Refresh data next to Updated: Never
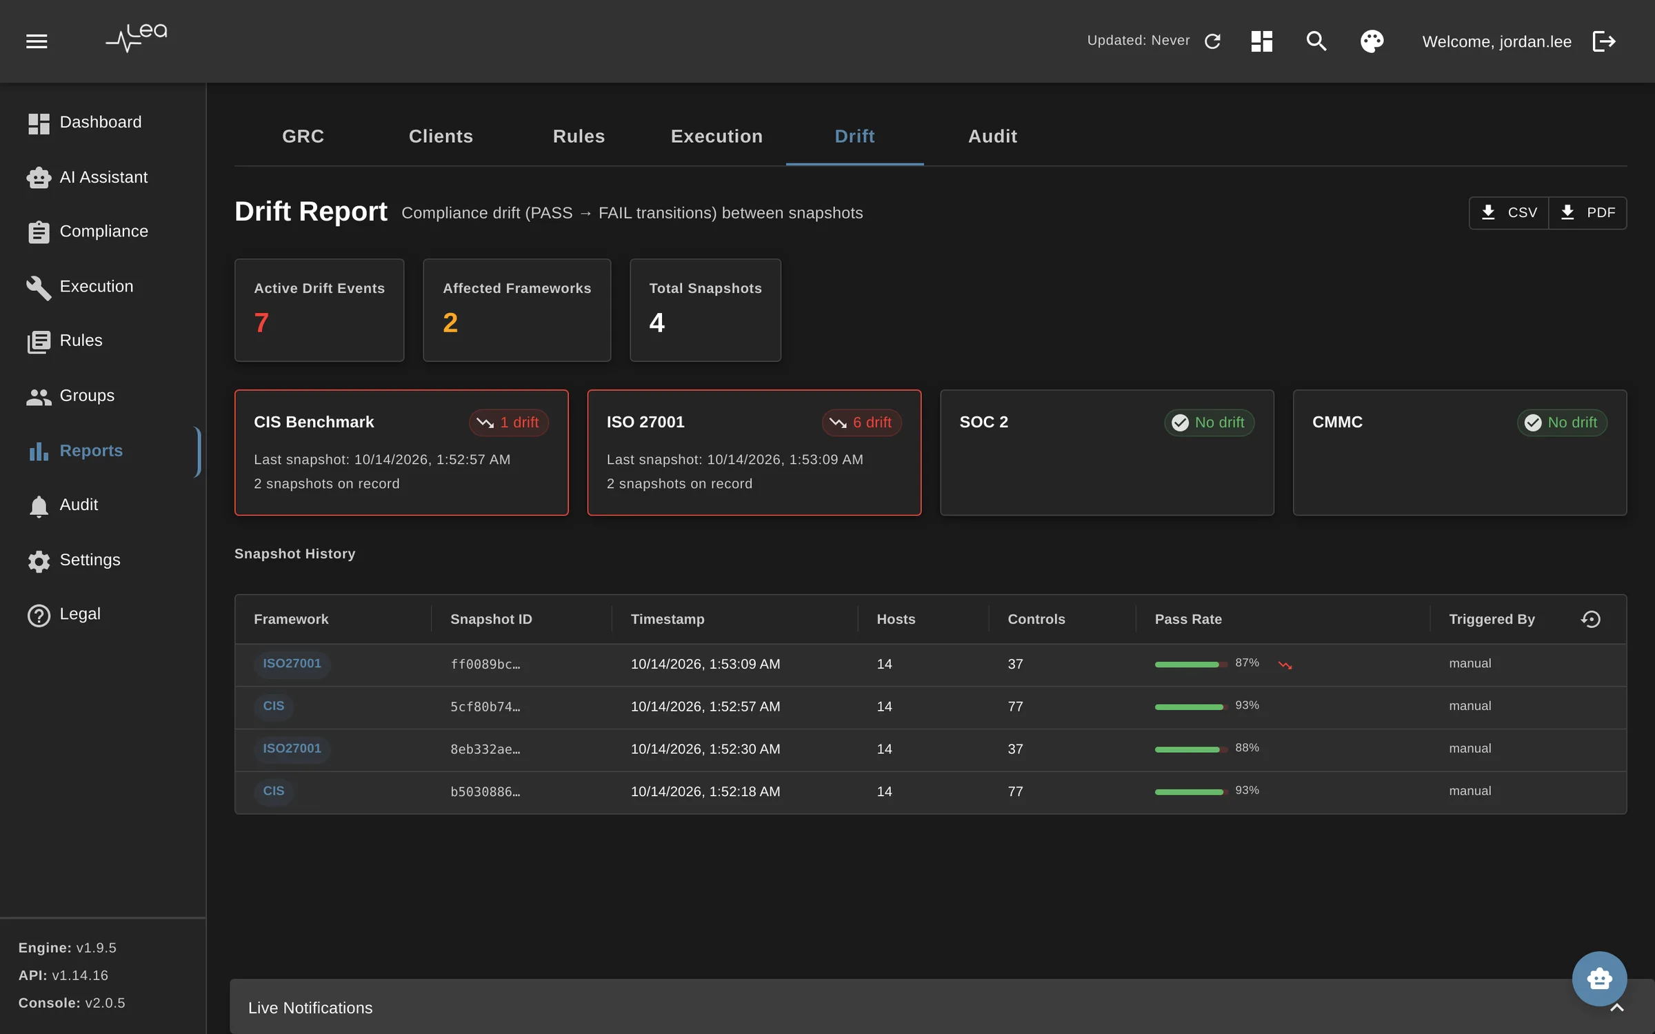 [1212, 41]
